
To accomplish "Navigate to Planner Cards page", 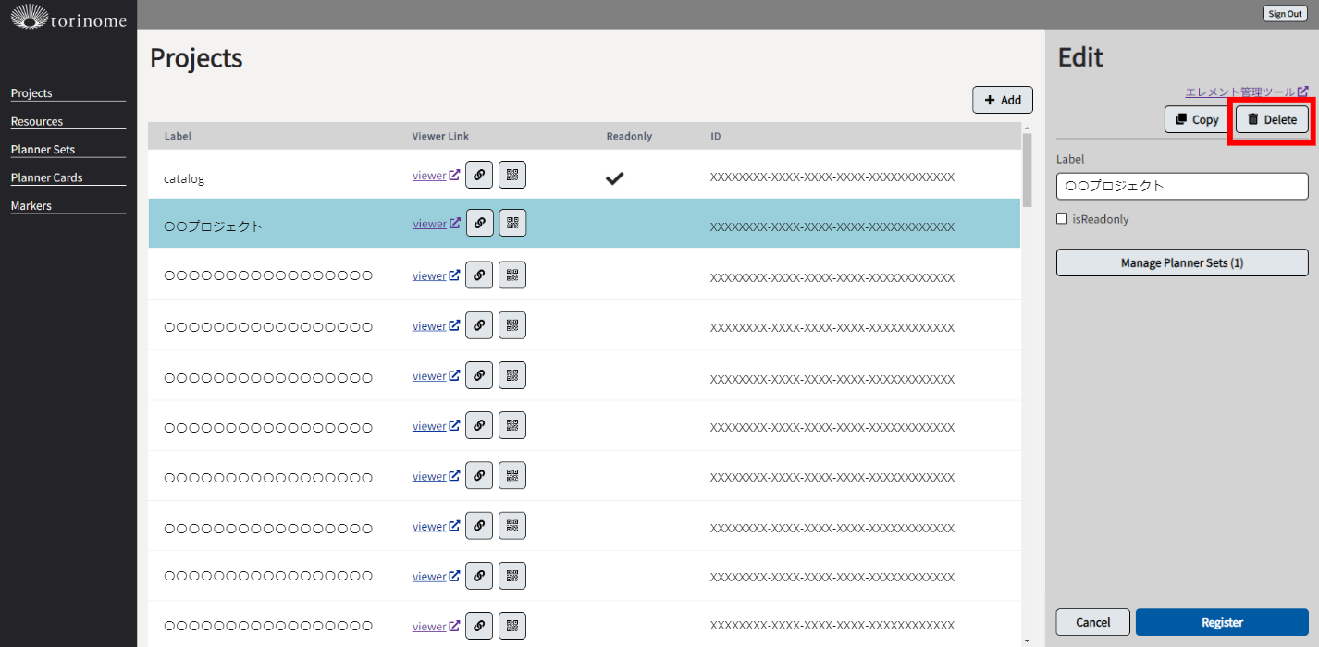I will tap(46, 177).
